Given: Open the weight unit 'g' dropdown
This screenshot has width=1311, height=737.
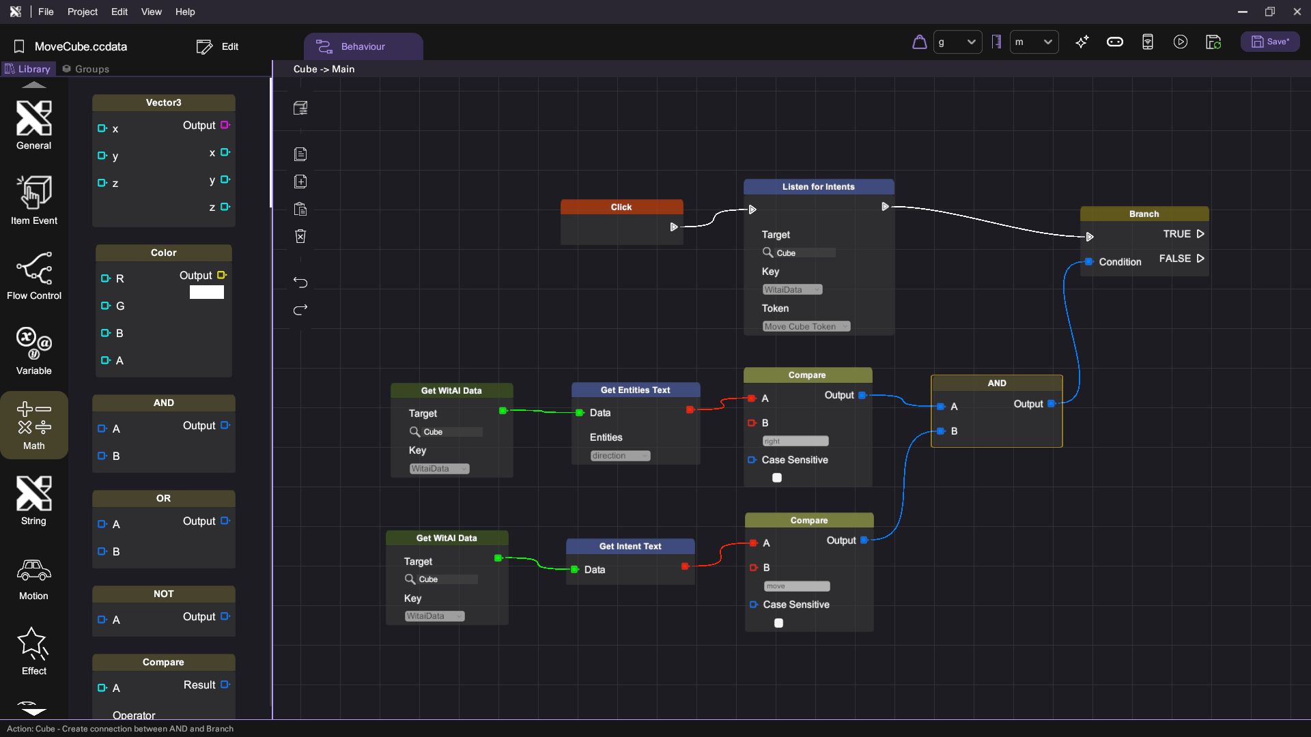Looking at the screenshot, I should (957, 42).
